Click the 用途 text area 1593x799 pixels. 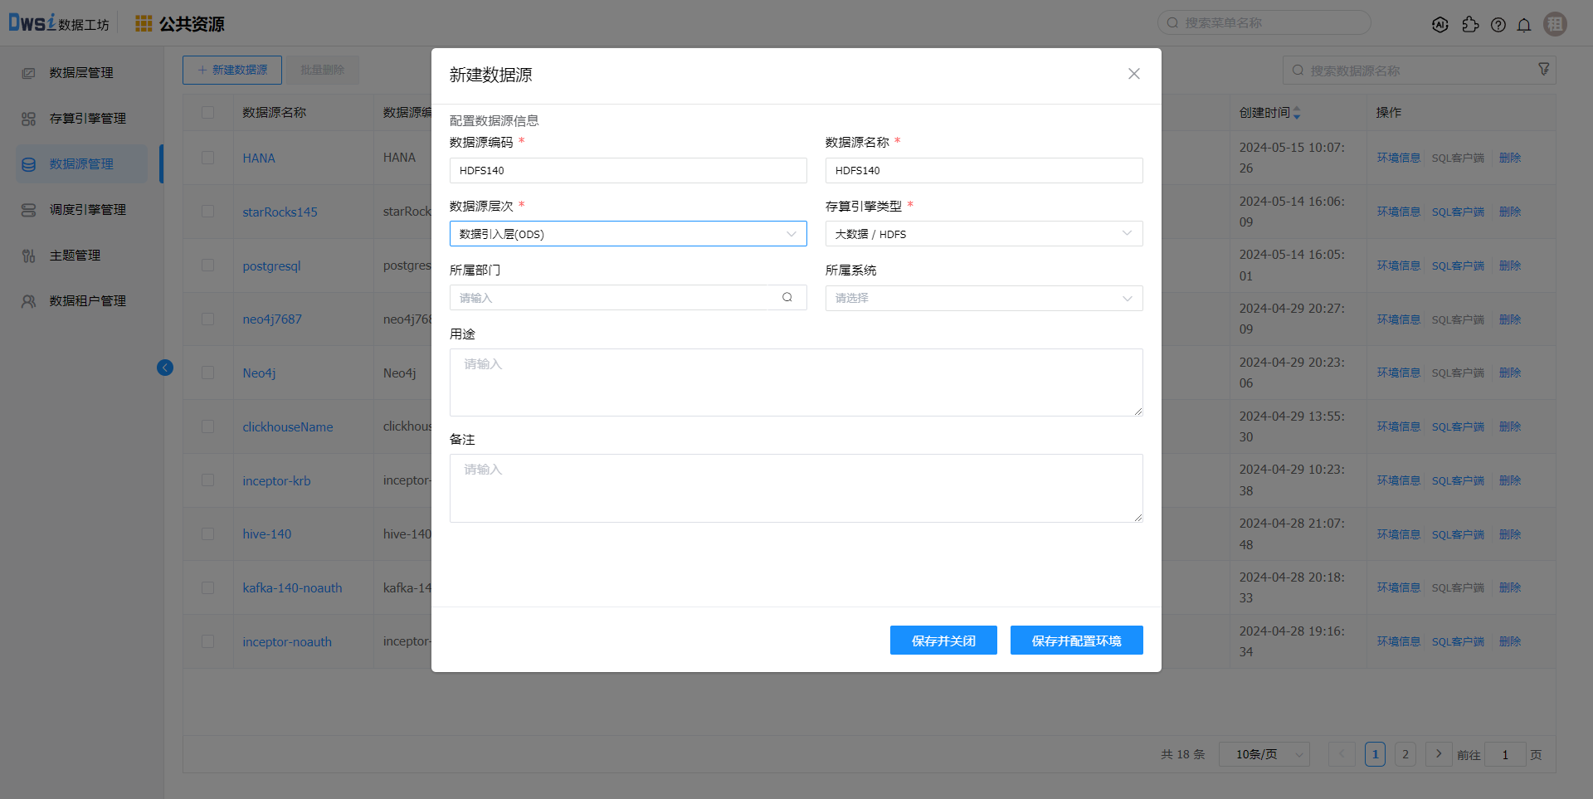coord(796,382)
